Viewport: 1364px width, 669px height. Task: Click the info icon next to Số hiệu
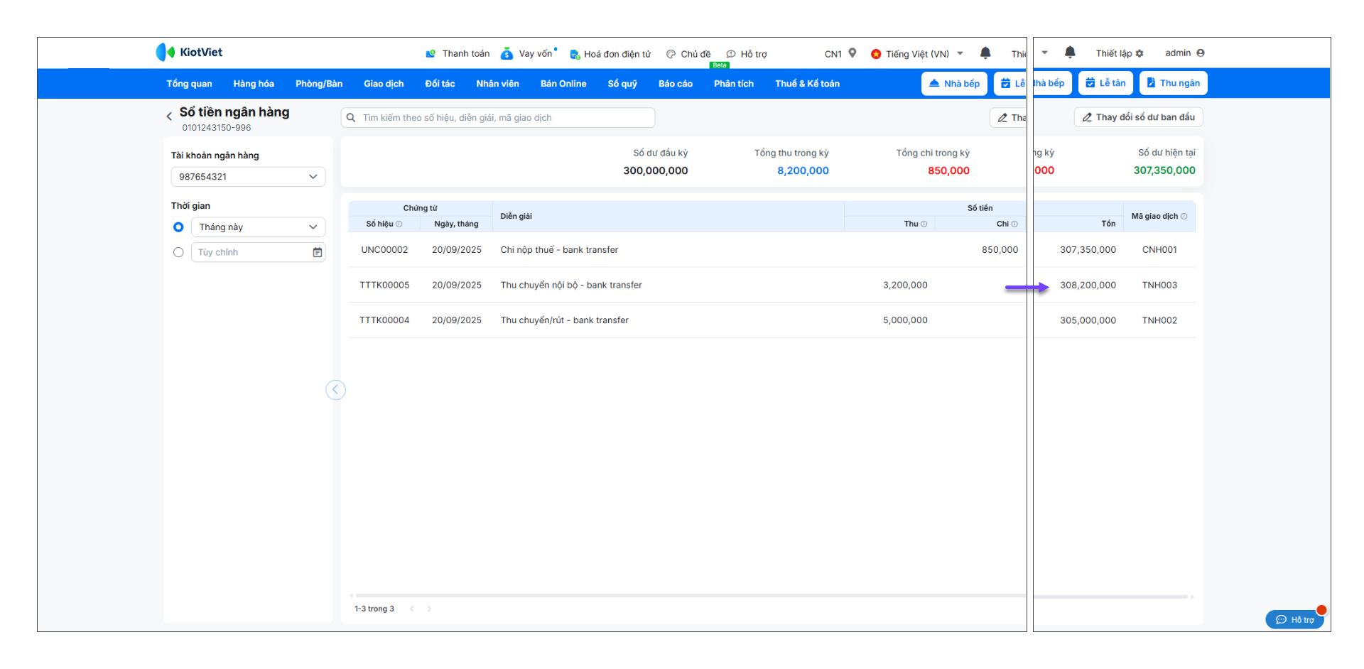tap(399, 224)
